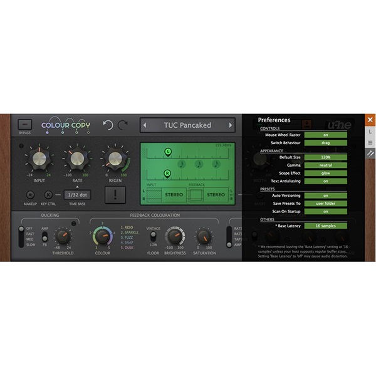Change Save Presets To user folder
The image size is (376, 376).
tap(325, 203)
